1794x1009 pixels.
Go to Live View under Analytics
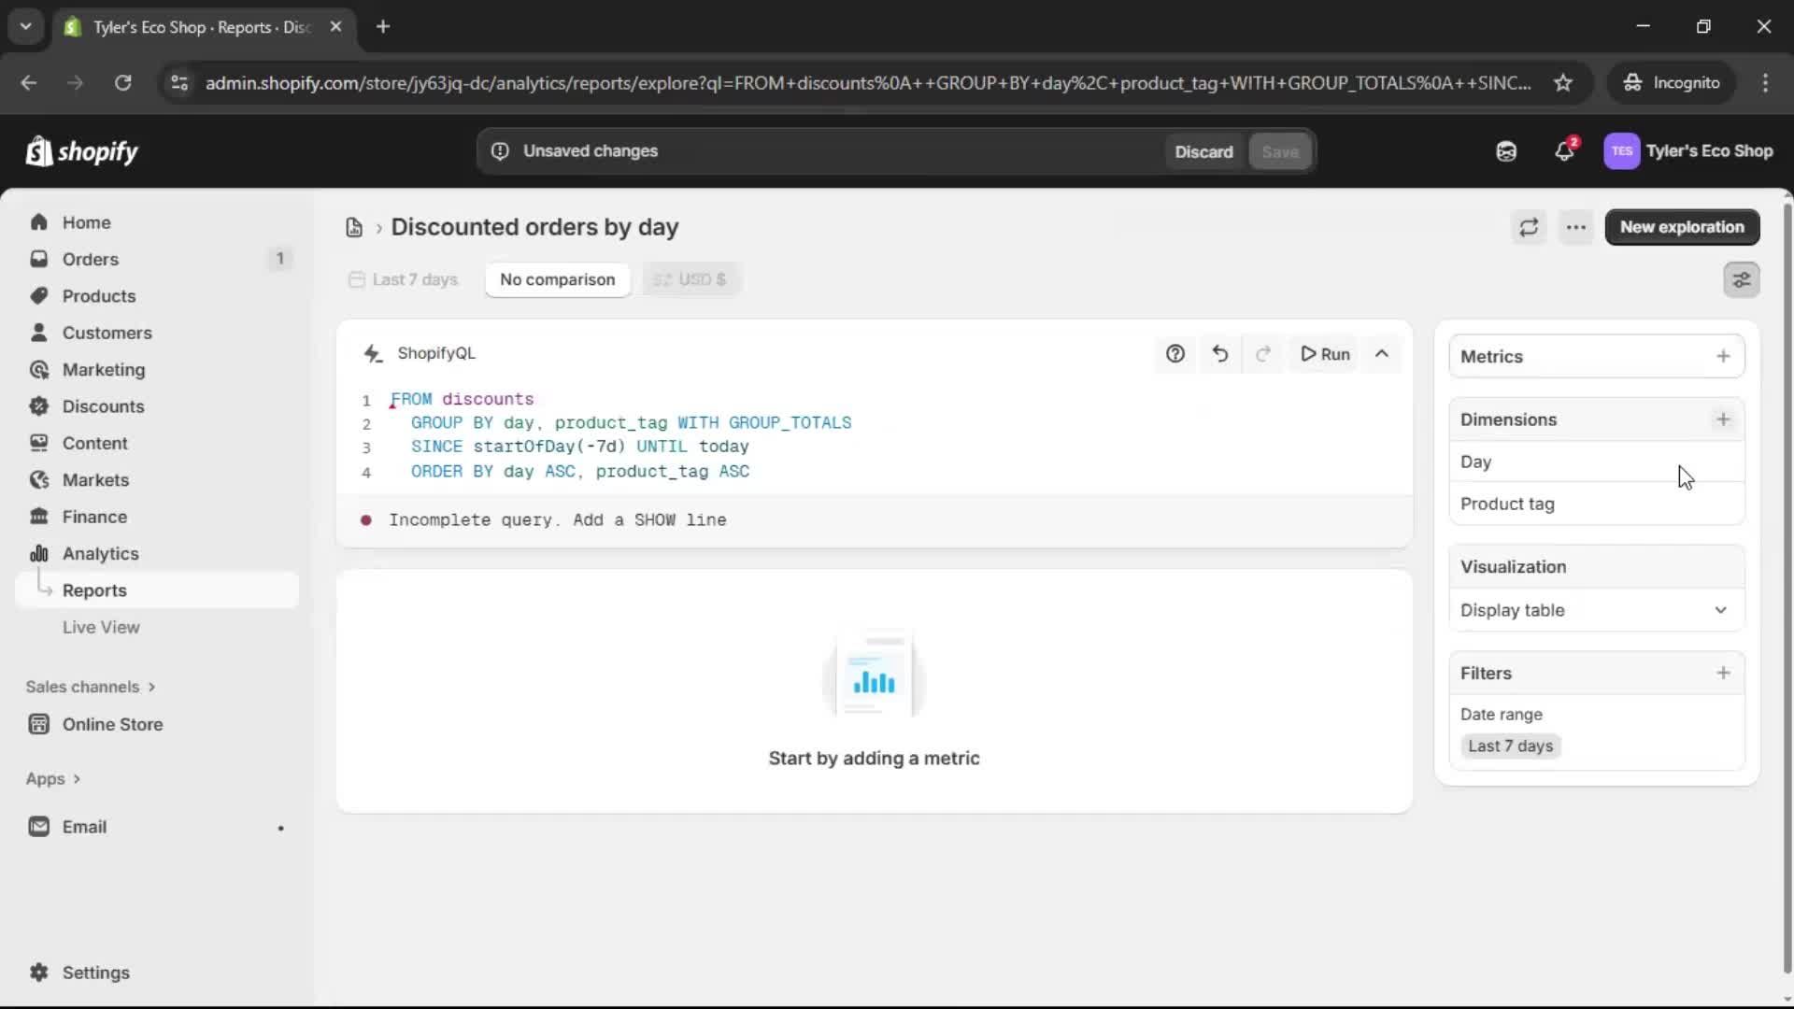(x=101, y=627)
